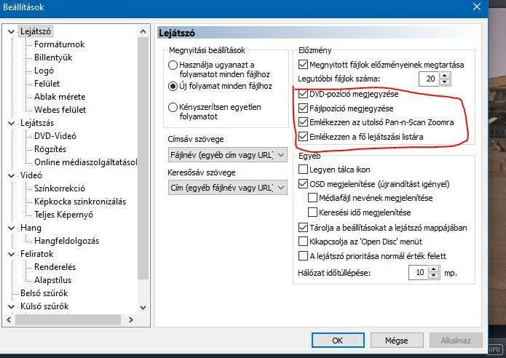Open Billentyűk settings page
The height and width of the screenshot is (358, 506).
tap(53, 57)
